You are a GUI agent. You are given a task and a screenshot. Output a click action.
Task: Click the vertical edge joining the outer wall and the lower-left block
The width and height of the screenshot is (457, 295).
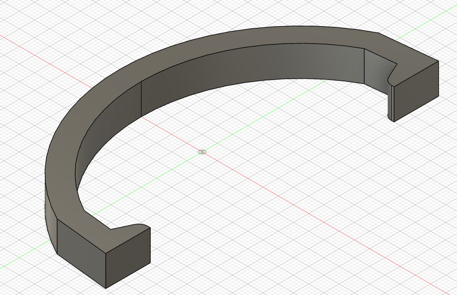coord(57,236)
